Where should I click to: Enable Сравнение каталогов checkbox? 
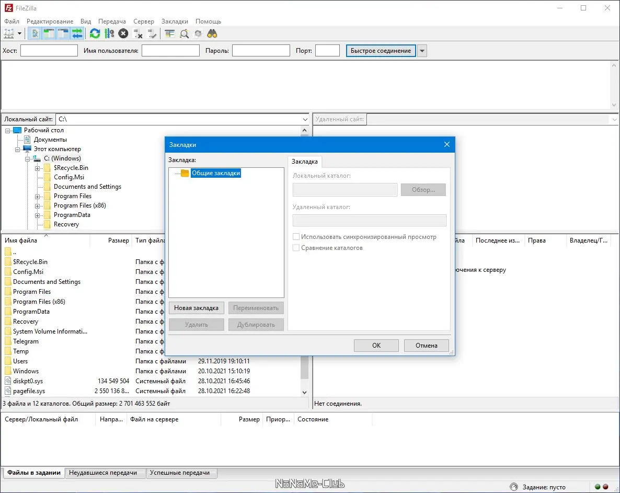tap(296, 247)
